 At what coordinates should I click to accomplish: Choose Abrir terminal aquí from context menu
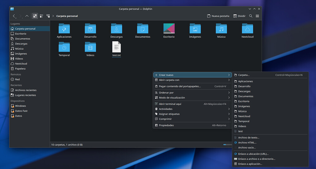point(170,104)
